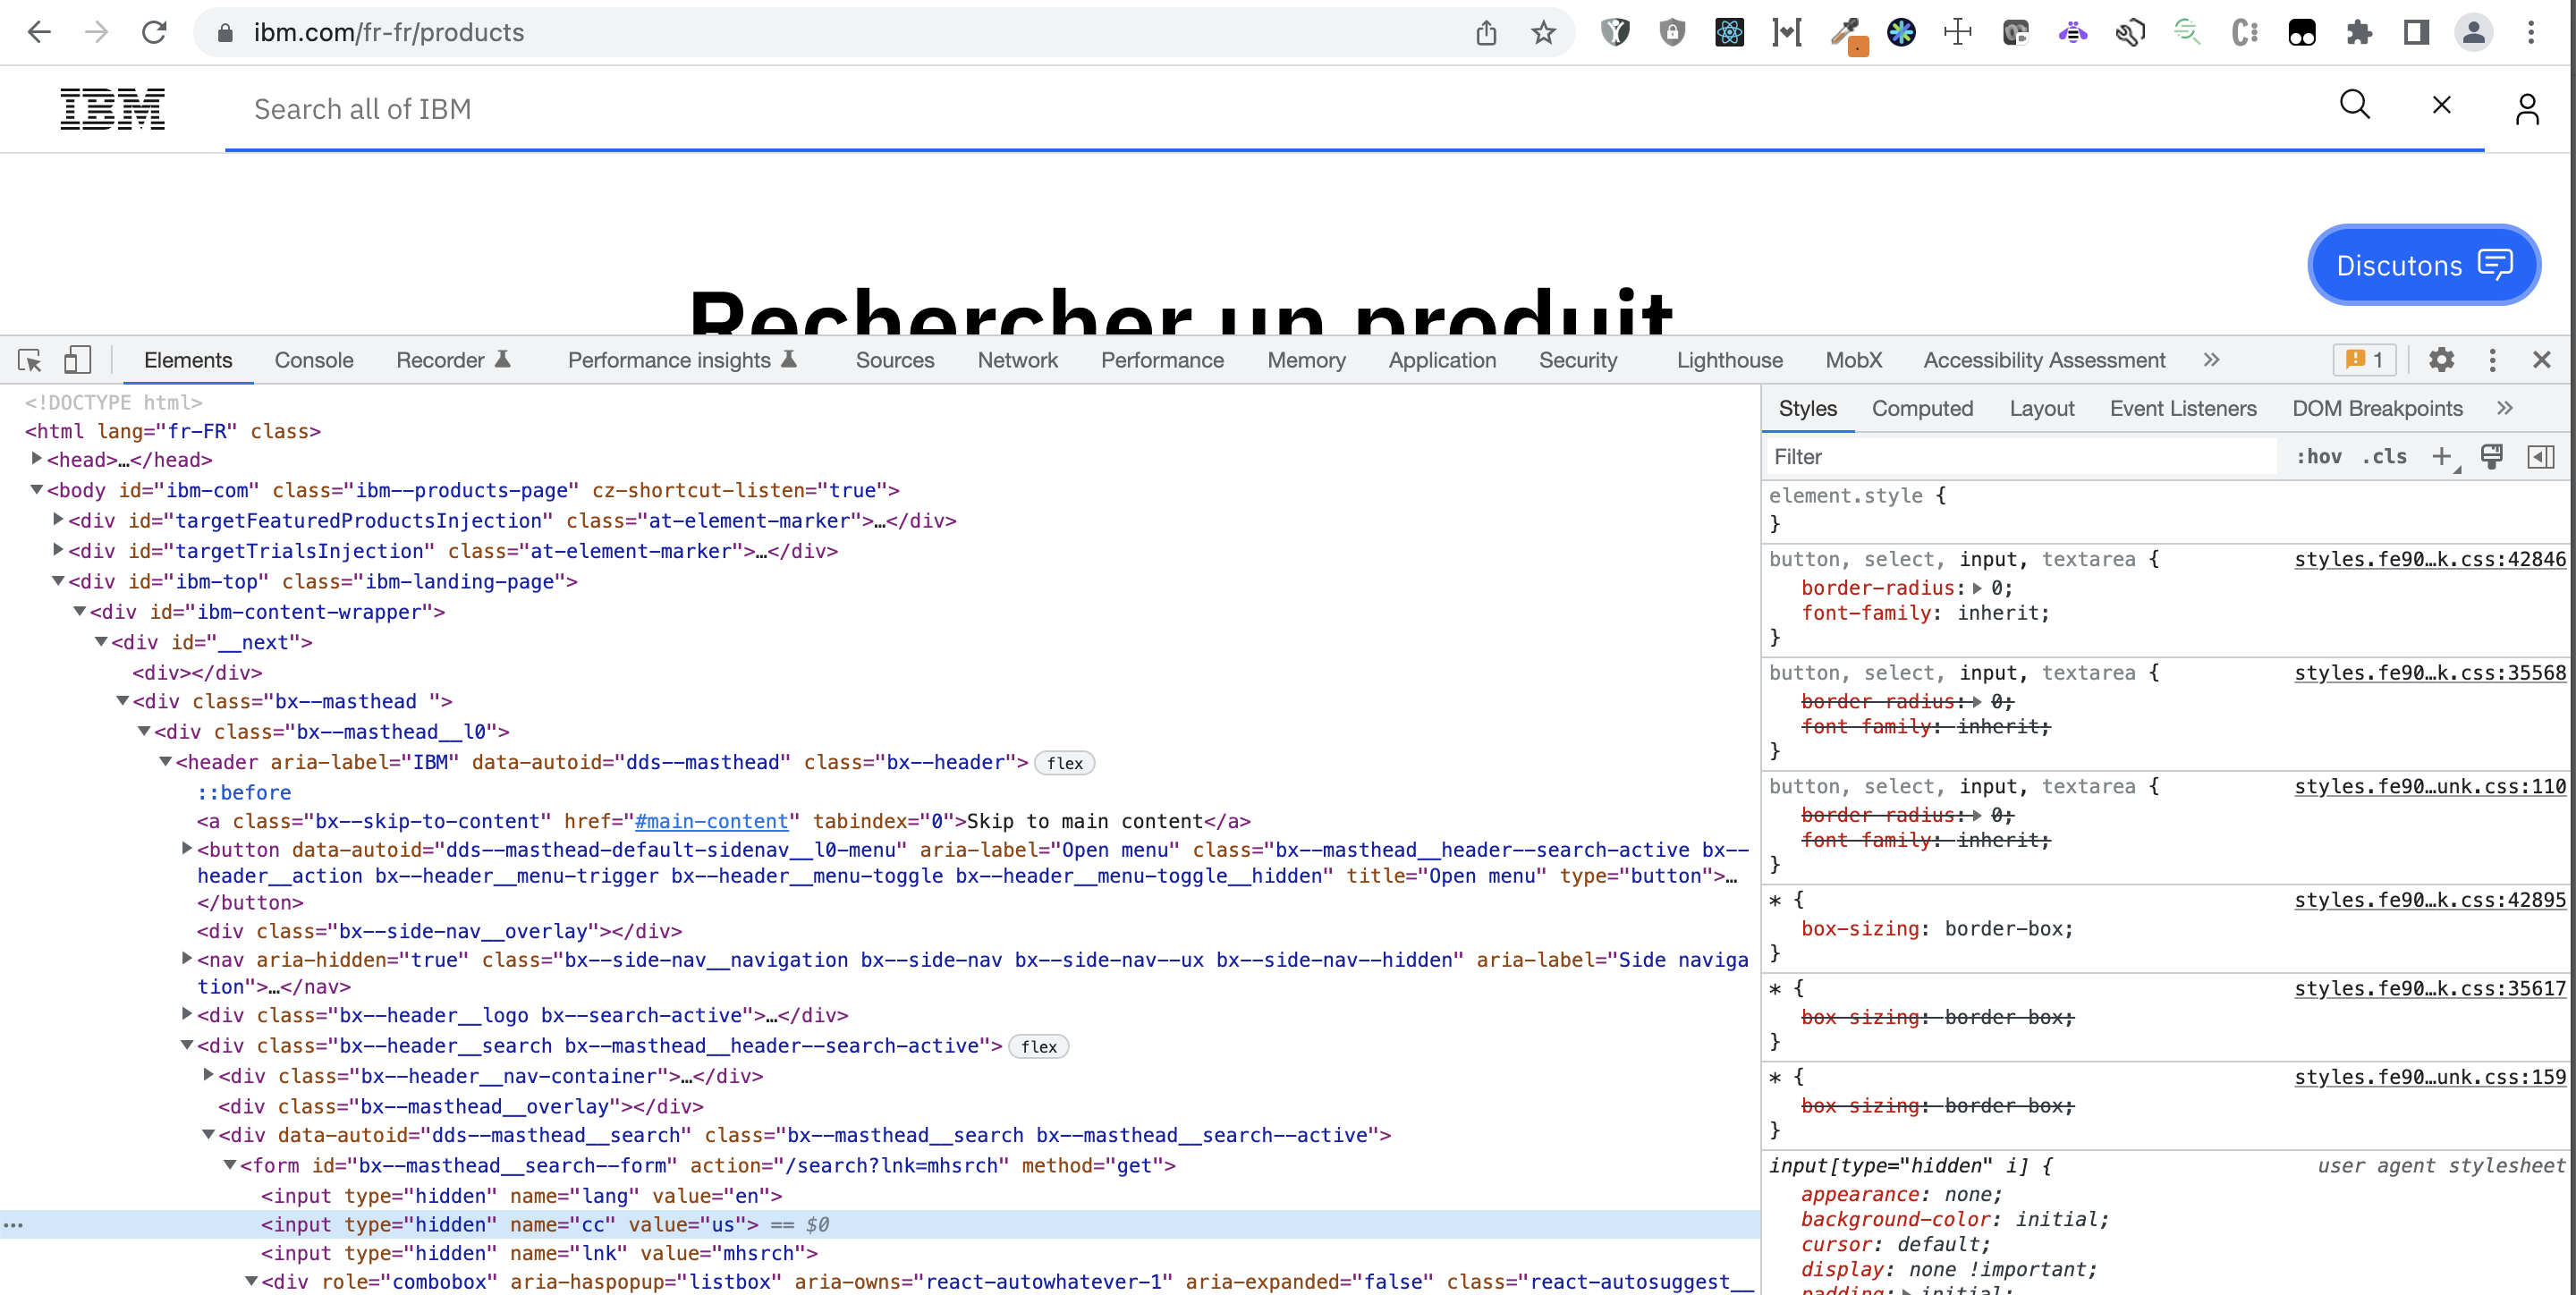Switch to the Console tab
2576x1295 pixels.
[x=314, y=360]
